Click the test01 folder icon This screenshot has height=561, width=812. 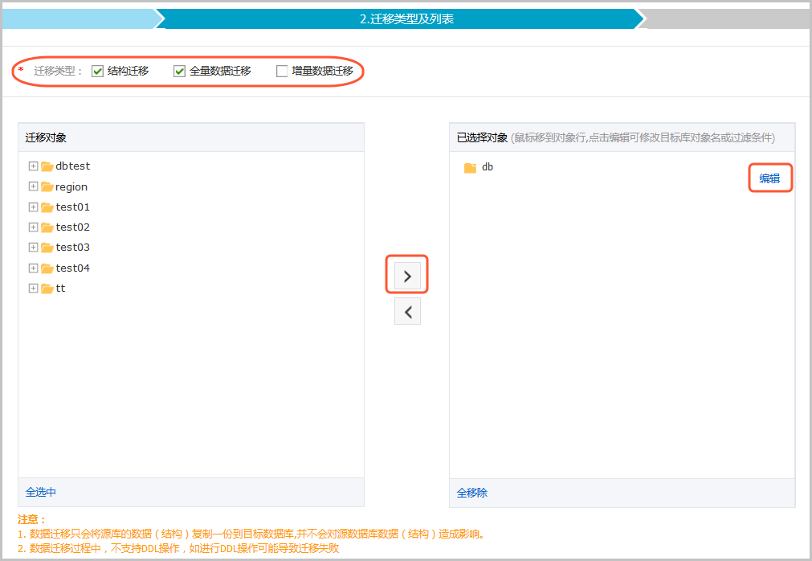pyautogui.click(x=47, y=207)
